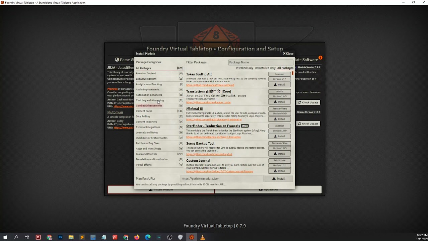Open the Journals and Notes category
The width and height of the screenshot is (428, 241).
click(x=159, y=132)
